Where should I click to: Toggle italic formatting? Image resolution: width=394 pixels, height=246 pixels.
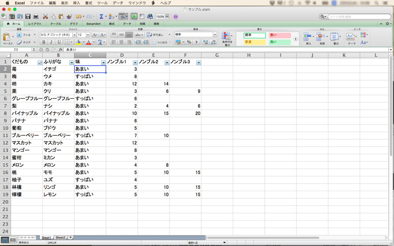click(x=51, y=42)
